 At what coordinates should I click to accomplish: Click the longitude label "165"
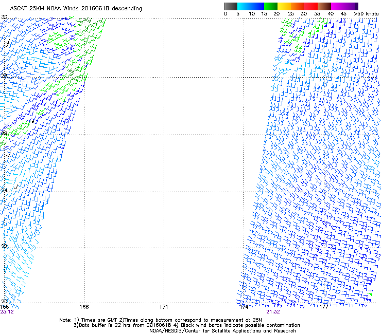click(4, 307)
